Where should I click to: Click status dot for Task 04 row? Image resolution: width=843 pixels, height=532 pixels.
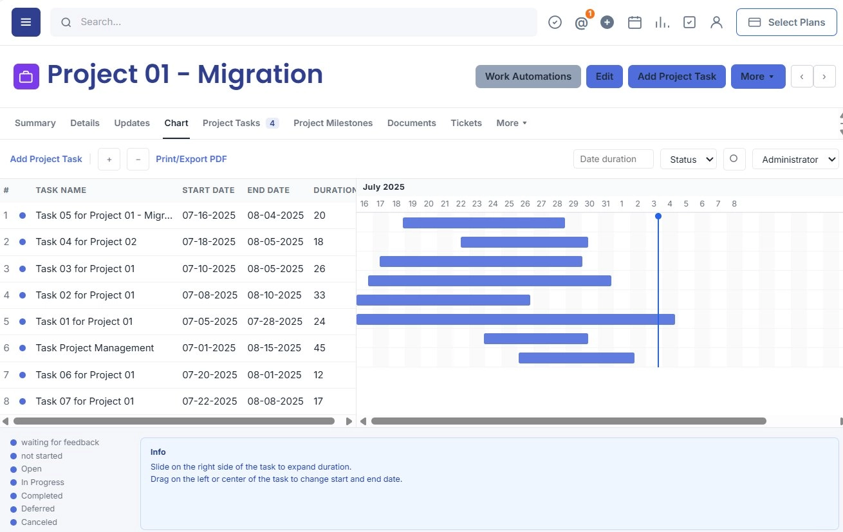coord(23,242)
